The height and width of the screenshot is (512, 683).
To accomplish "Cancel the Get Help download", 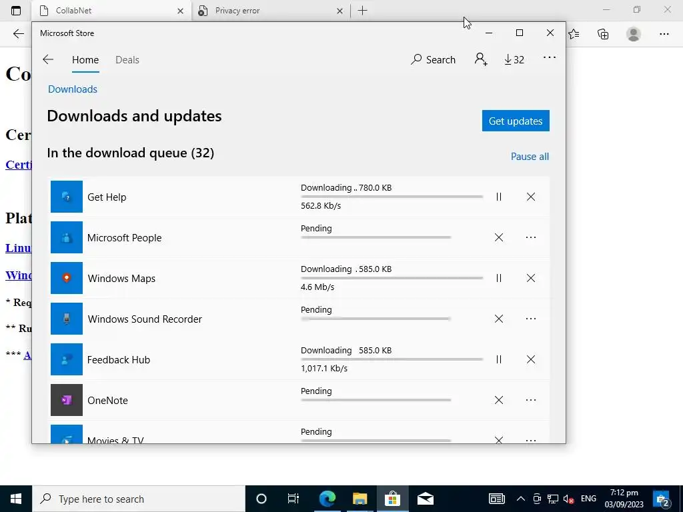I will point(530,197).
